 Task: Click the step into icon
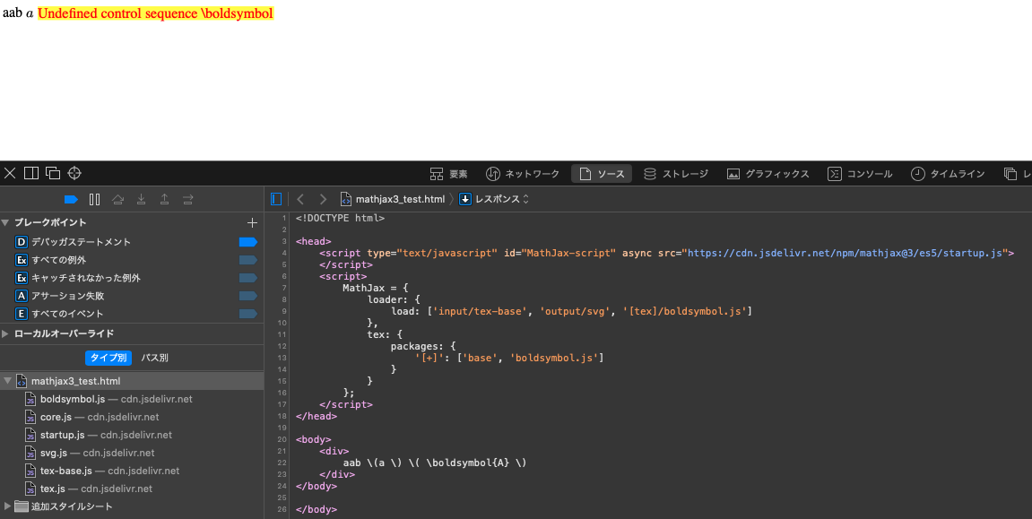point(141,199)
